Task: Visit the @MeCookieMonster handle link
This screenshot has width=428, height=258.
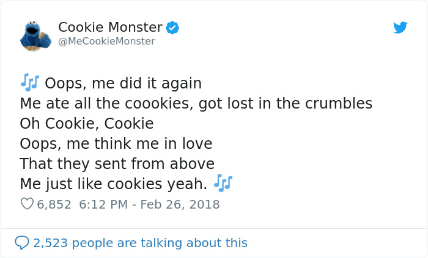Action: pos(106,41)
